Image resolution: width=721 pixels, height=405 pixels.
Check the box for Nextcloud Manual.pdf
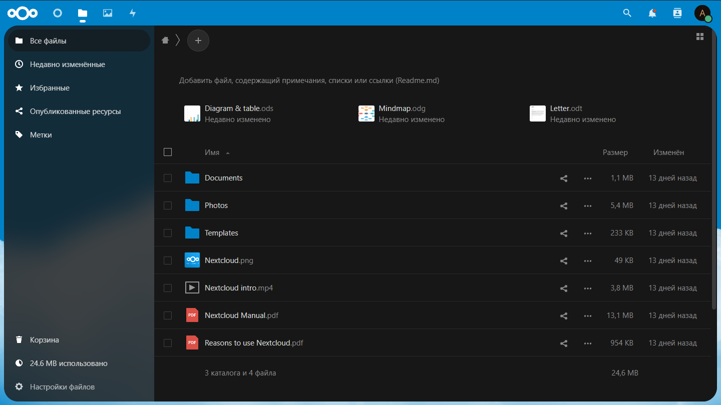click(168, 315)
